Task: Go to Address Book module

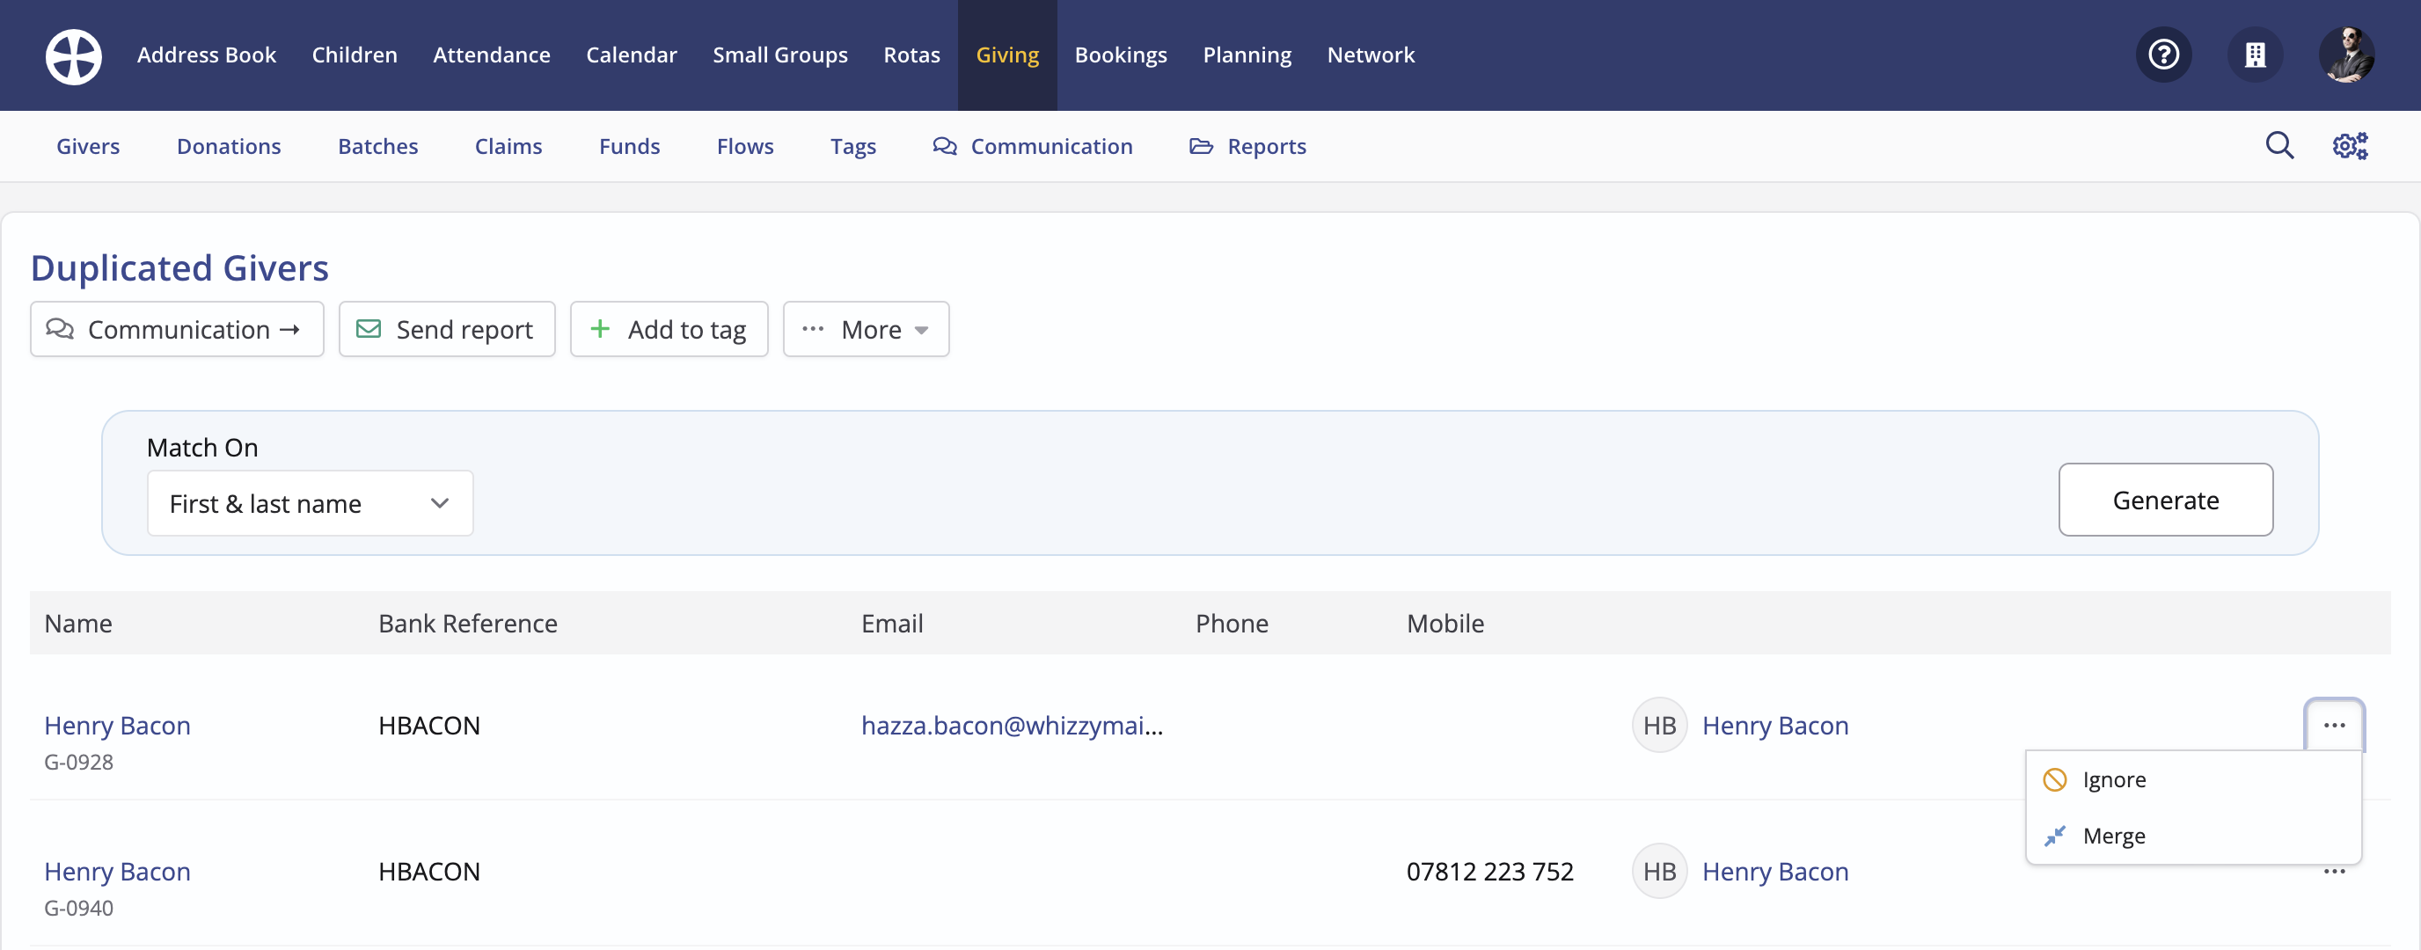Action: click(207, 55)
